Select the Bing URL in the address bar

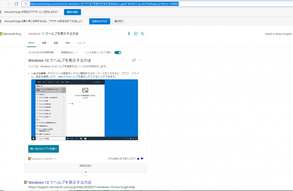coord(104,4)
